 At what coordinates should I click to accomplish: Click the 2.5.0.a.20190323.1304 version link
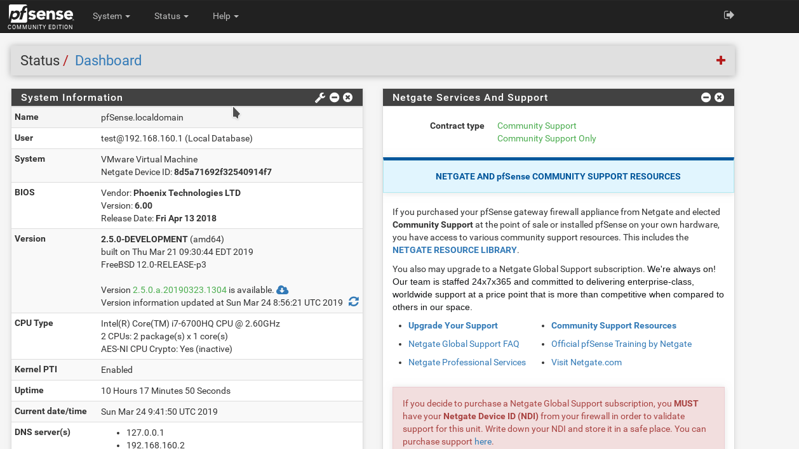point(180,290)
